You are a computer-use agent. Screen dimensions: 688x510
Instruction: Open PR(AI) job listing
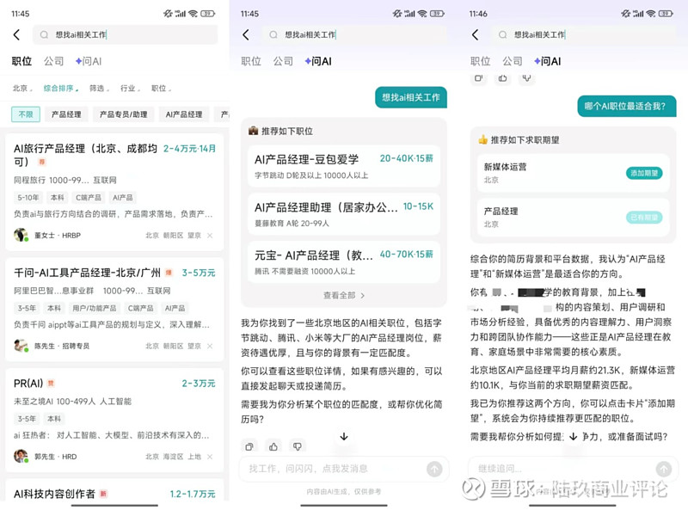click(114, 420)
